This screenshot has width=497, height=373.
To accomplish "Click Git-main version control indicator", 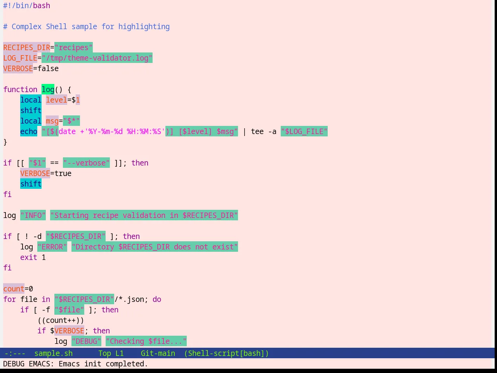I will coord(158,353).
